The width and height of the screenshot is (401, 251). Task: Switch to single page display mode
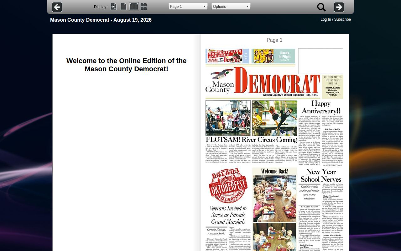(x=124, y=7)
